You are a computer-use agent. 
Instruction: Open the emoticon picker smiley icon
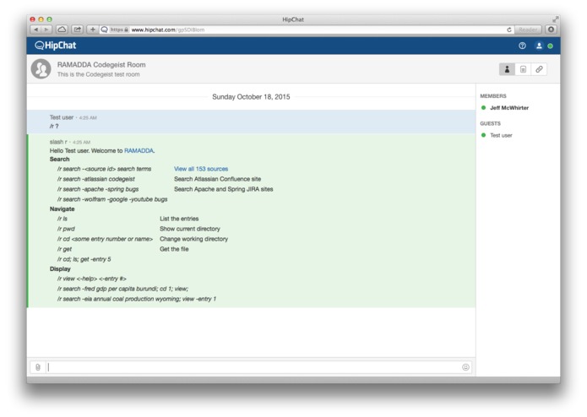click(x=465, y=367)
